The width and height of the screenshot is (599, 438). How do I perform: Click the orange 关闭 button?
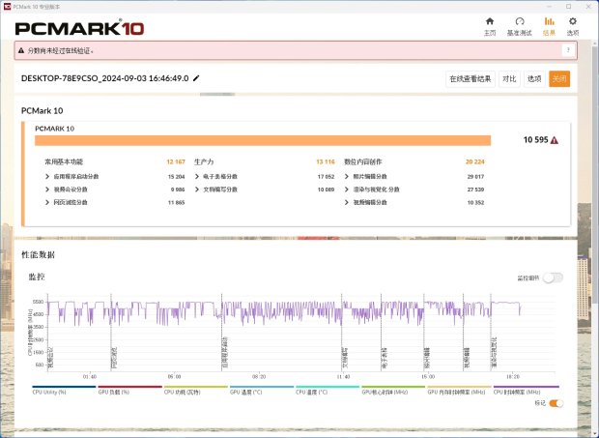click(x=559, y=79)
